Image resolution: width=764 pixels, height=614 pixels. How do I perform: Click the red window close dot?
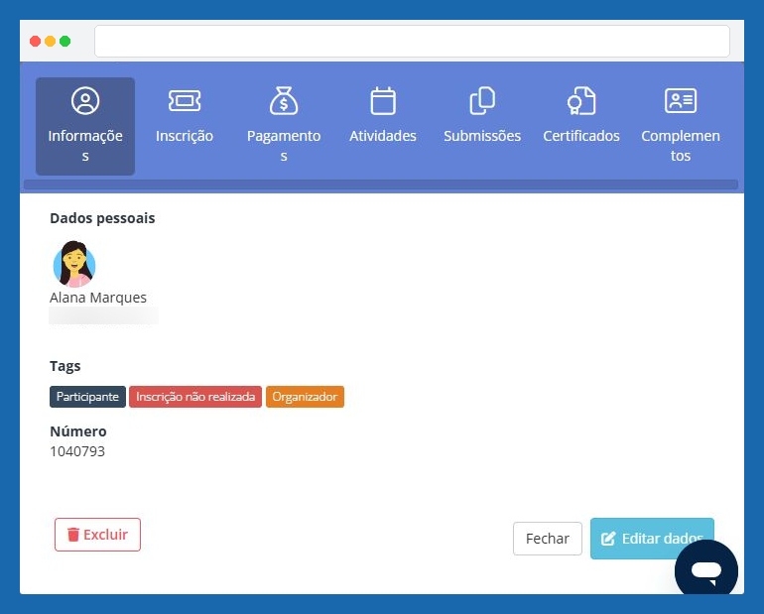point(35,42)
